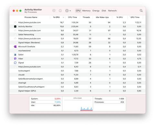Click the icon of the 9,8% youtube process
This screenshot has width=155, height=126.
click(x=15, y=30)
